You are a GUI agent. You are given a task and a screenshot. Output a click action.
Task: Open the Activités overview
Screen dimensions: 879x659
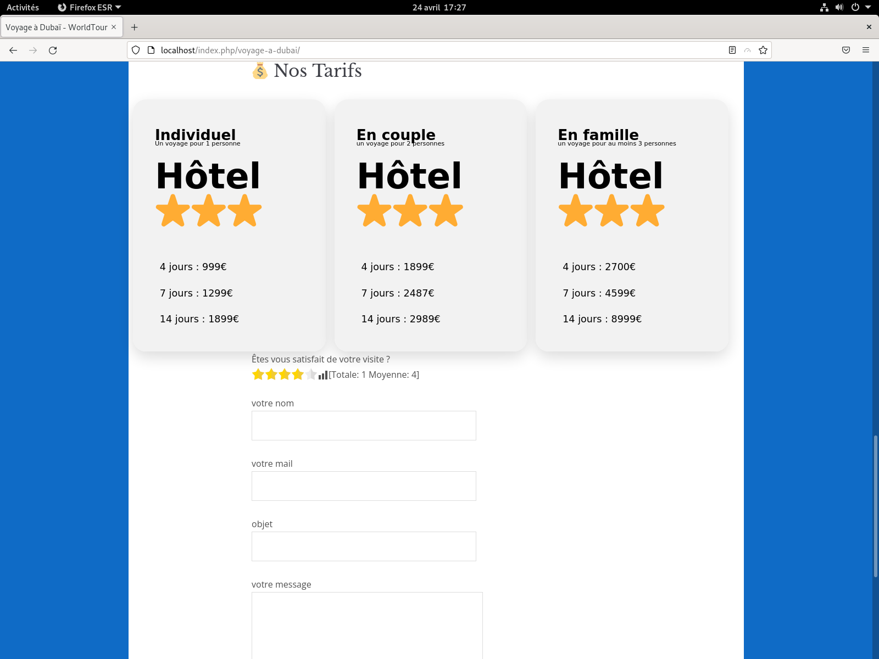click(x=23, y=7)
